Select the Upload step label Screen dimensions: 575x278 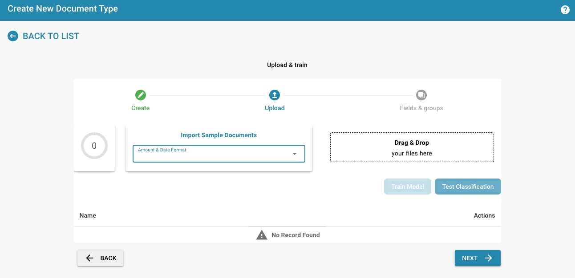[275, 108]
